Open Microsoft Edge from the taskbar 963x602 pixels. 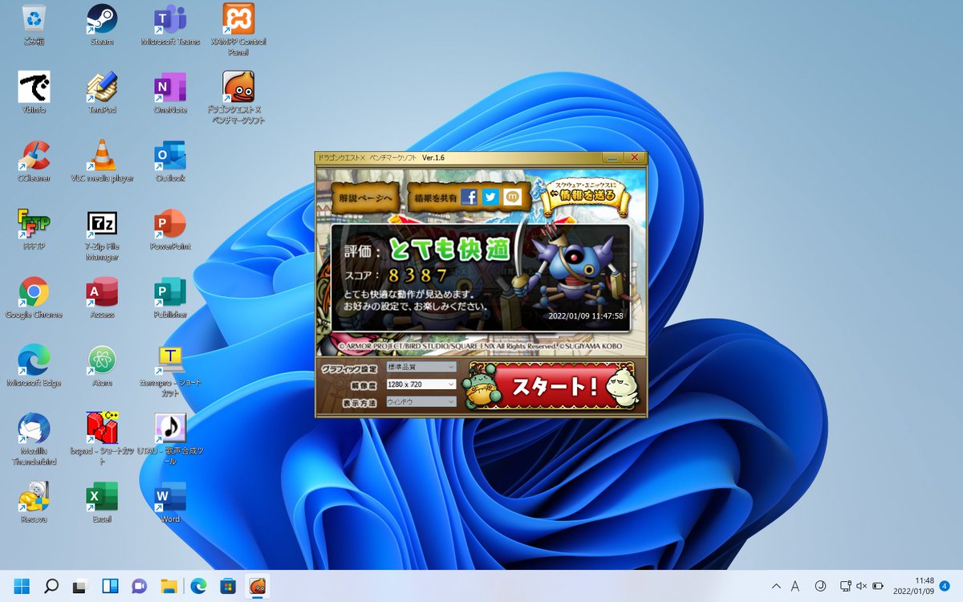pos(198,585)
